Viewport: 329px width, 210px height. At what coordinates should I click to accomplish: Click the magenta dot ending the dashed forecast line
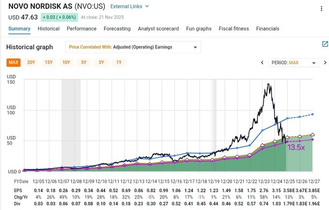coord(313,140)
